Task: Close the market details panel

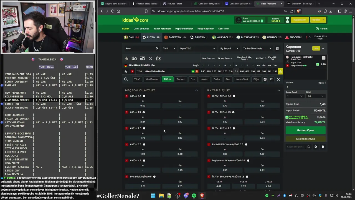Action: (278, 79)
